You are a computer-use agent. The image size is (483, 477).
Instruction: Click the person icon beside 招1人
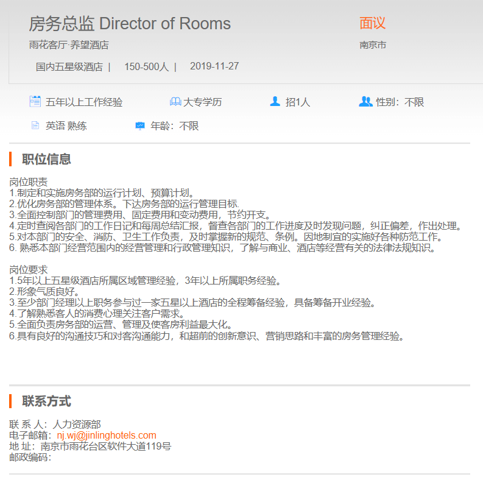click(275, 102)
